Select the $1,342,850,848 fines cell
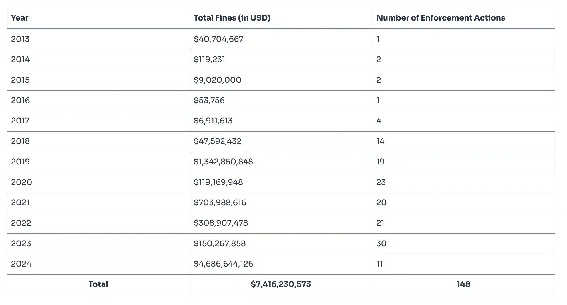 pyautogui.click(x=223, y=162)
